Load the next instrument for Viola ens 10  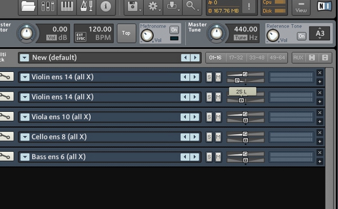click(x=195, y=117)
